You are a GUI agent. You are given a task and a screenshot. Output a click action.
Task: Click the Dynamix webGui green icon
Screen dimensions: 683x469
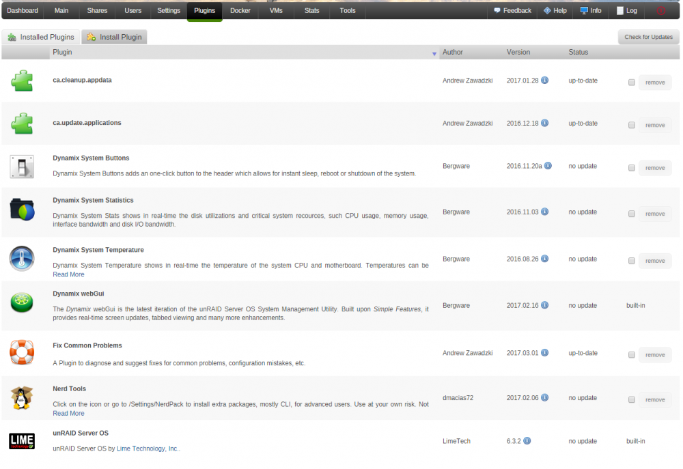click(x=22, y=302)
